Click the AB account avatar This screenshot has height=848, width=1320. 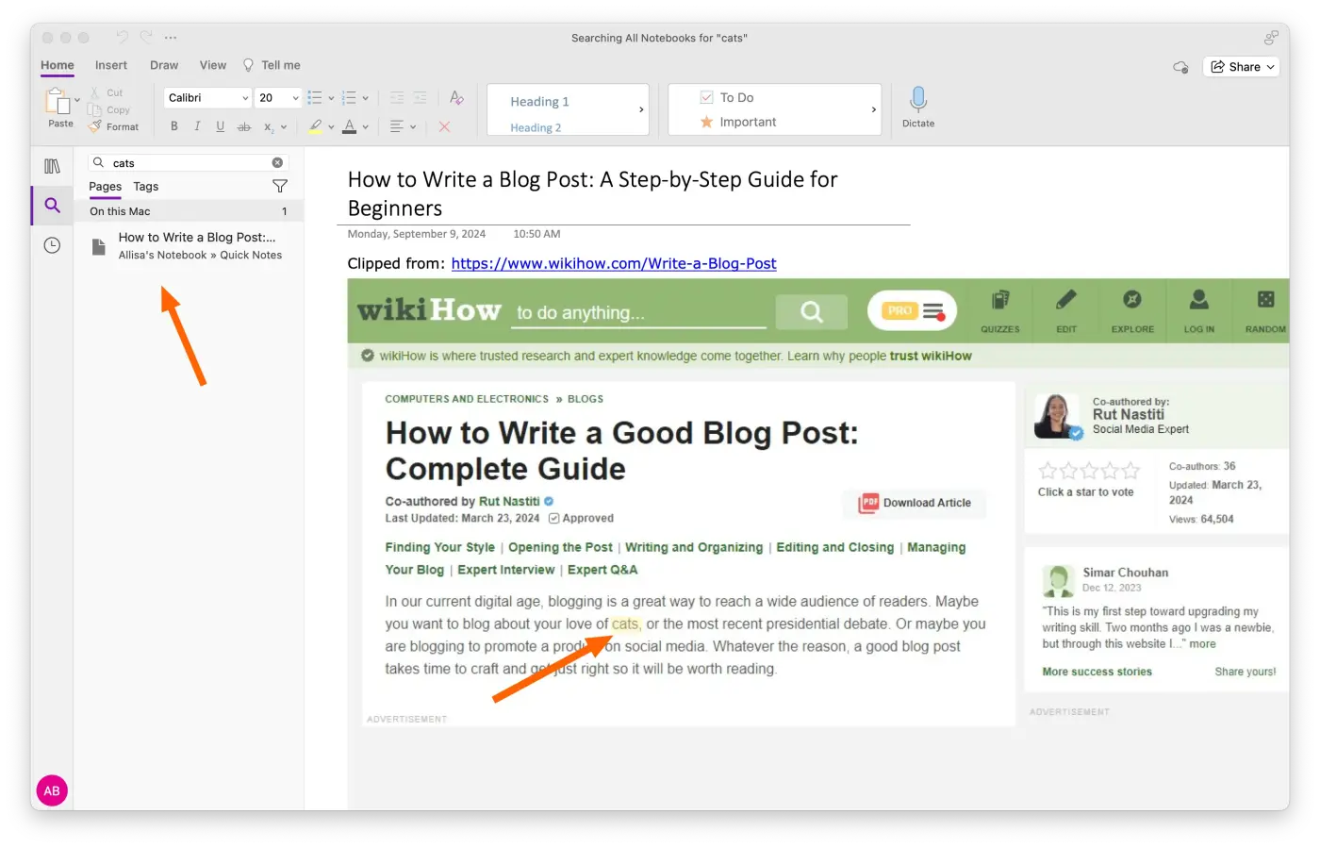tap(52, 790)
